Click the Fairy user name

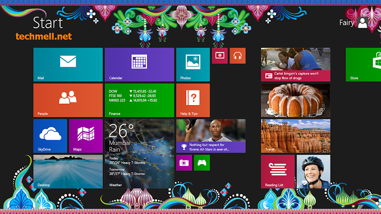pyautogui.click(x=347, y=23)
